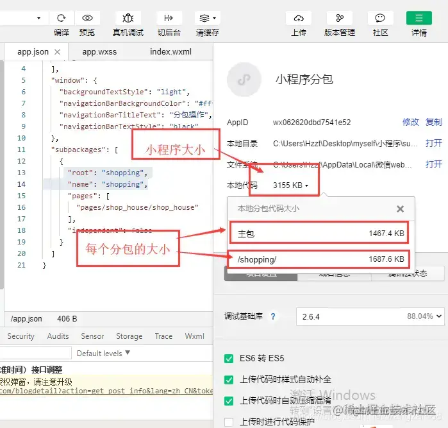Toggle the details (详情) green panel button
448x428 pixels.
(419, 18)
